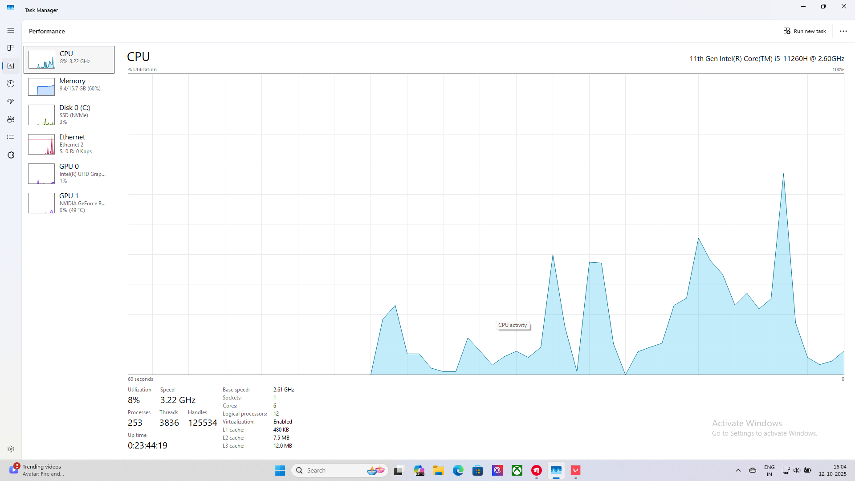Select Ethernet performance graph thumbnail
Image resolution: width=855 pixels, height=481 pixels.
point(41,144)
